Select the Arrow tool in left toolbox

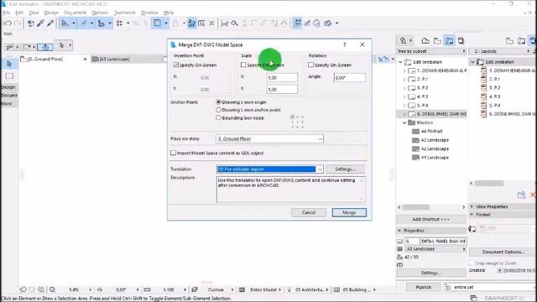(9, 64)
